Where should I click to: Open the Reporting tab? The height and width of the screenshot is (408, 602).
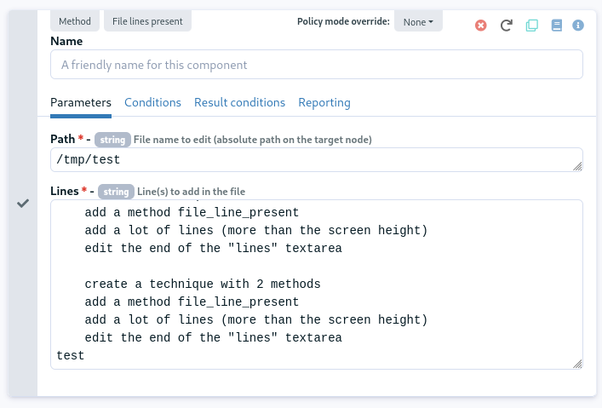tap(324, 102)
